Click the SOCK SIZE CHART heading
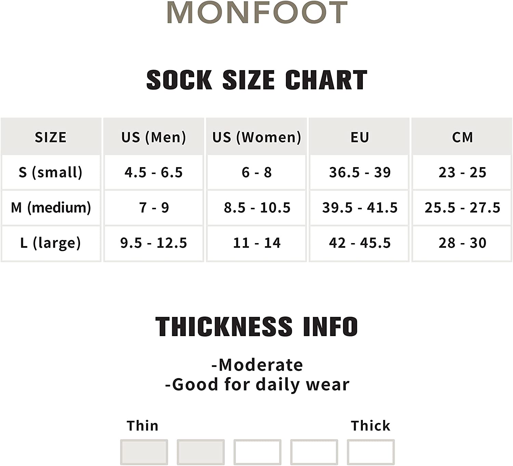The width and height of the screenshot is (513, 466). click(x=256, y=80)
